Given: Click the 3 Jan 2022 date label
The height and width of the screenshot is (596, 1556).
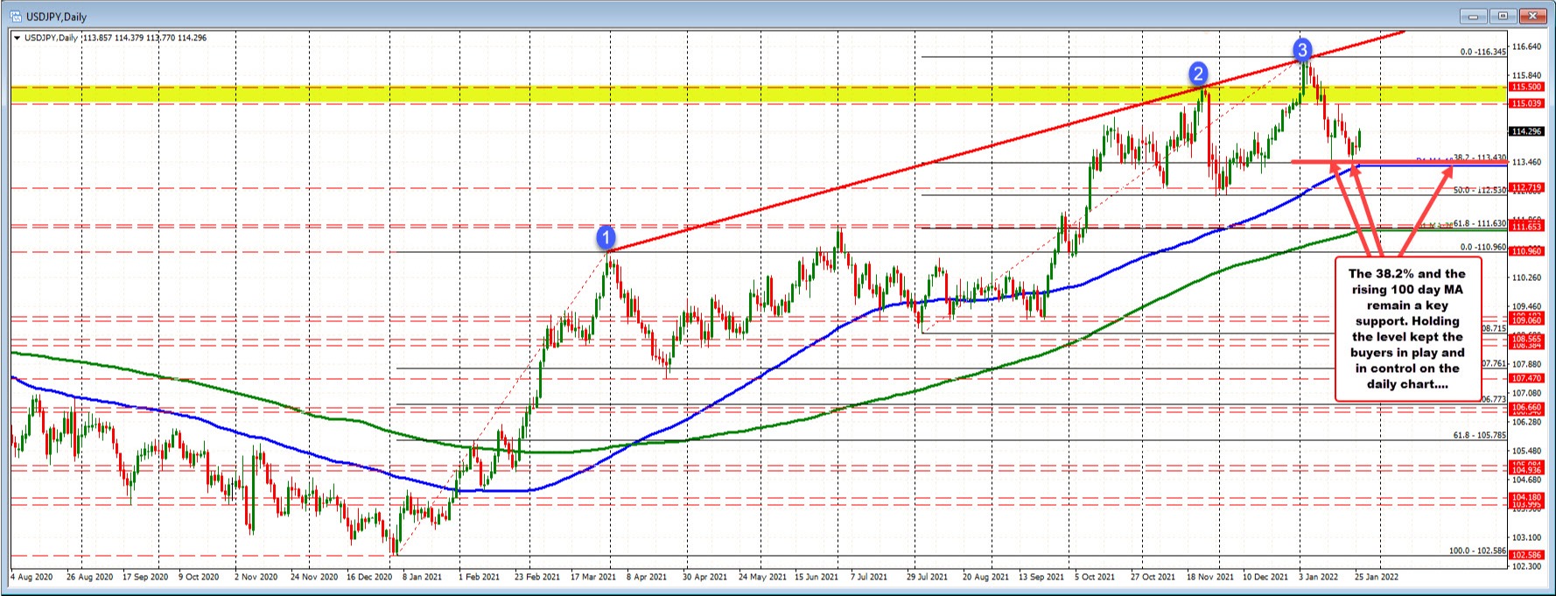Looking at the screenshot, I should click(x=1318, y=578).
